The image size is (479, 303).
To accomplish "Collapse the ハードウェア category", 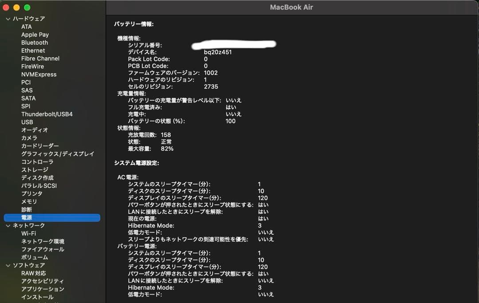I will [x=7, y=19].
